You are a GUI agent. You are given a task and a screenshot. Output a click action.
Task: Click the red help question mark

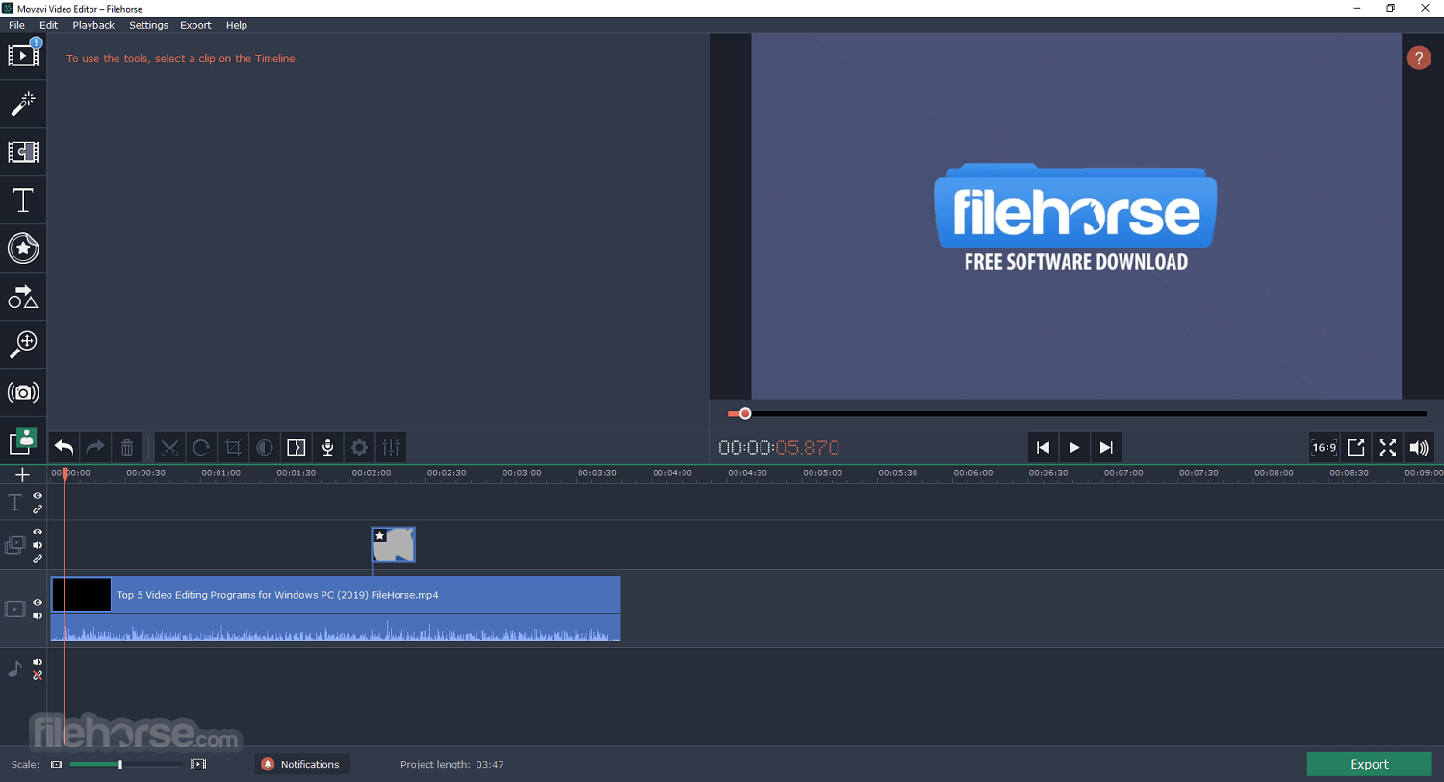(x=1419, y=58)
